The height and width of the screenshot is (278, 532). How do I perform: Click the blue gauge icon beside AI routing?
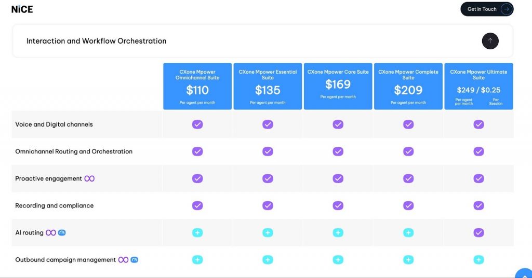[x=62, y=233]
